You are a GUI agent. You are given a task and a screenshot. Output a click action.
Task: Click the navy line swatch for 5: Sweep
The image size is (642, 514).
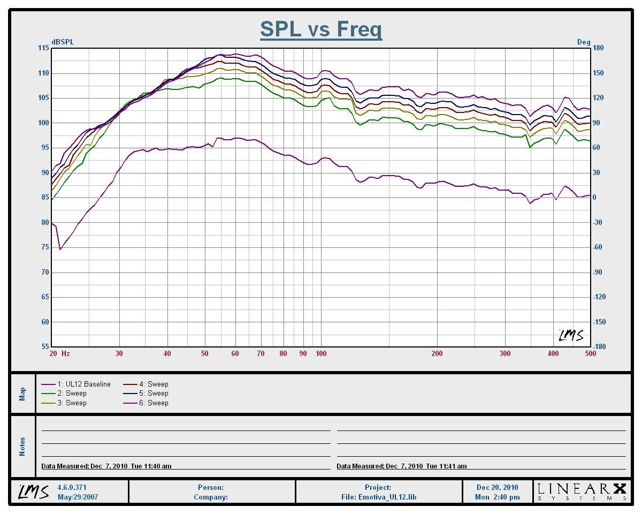pos(131,394)
